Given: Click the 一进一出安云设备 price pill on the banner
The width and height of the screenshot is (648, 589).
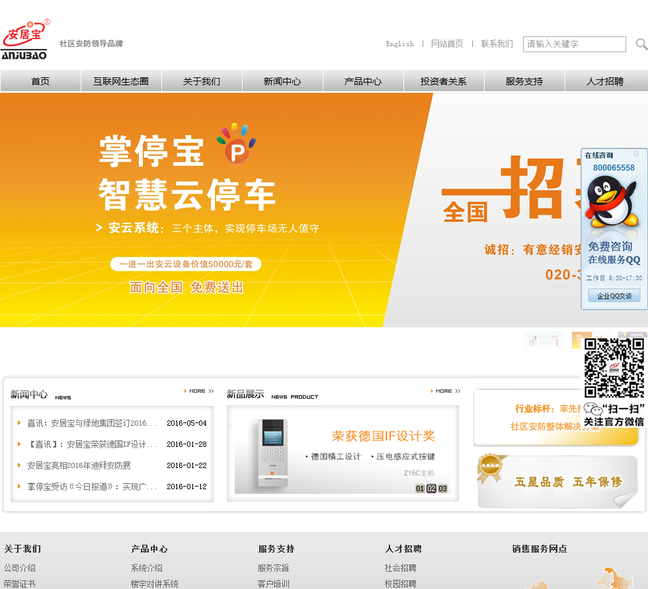Looking at the screenshot, I should point(186,264).
